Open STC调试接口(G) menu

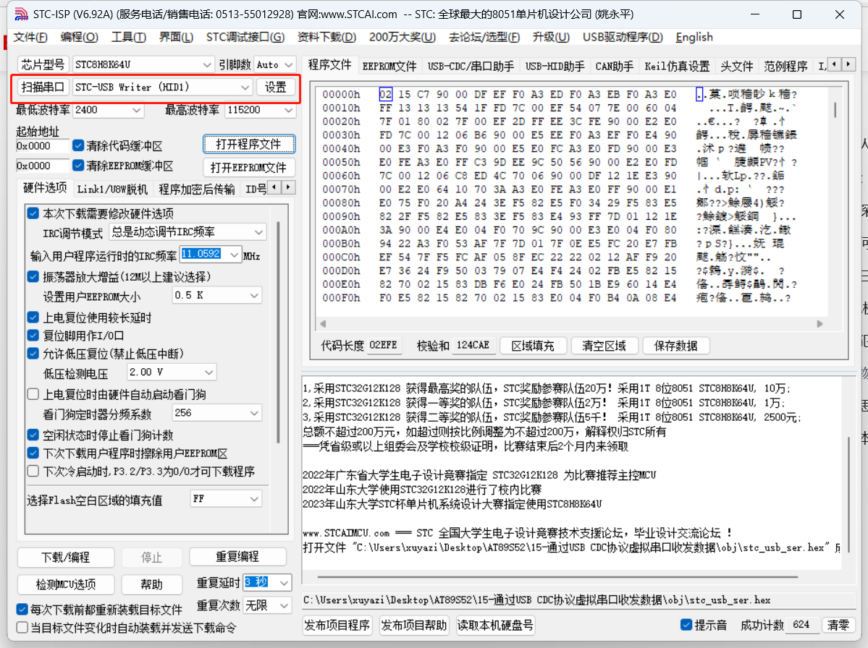pos(245,37)
